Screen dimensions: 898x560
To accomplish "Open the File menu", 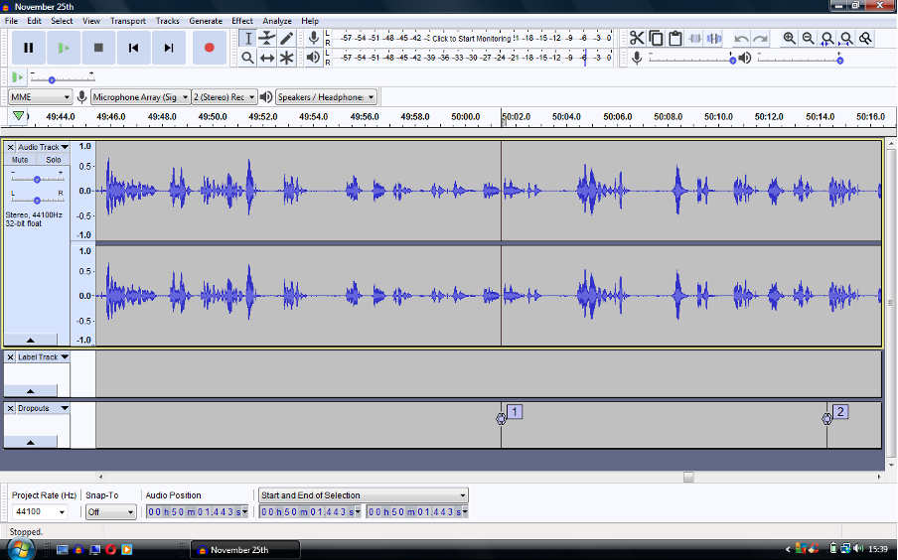I will [12, 21].
